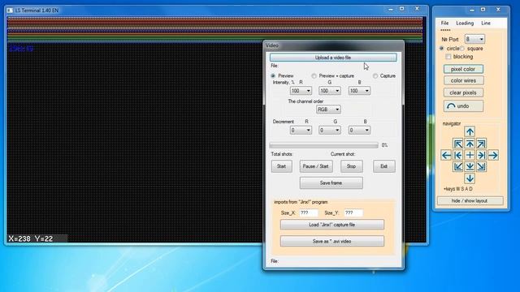Click the center plus icon in navigator
This screenshot has width=520, height=292.
coord(470,155)
